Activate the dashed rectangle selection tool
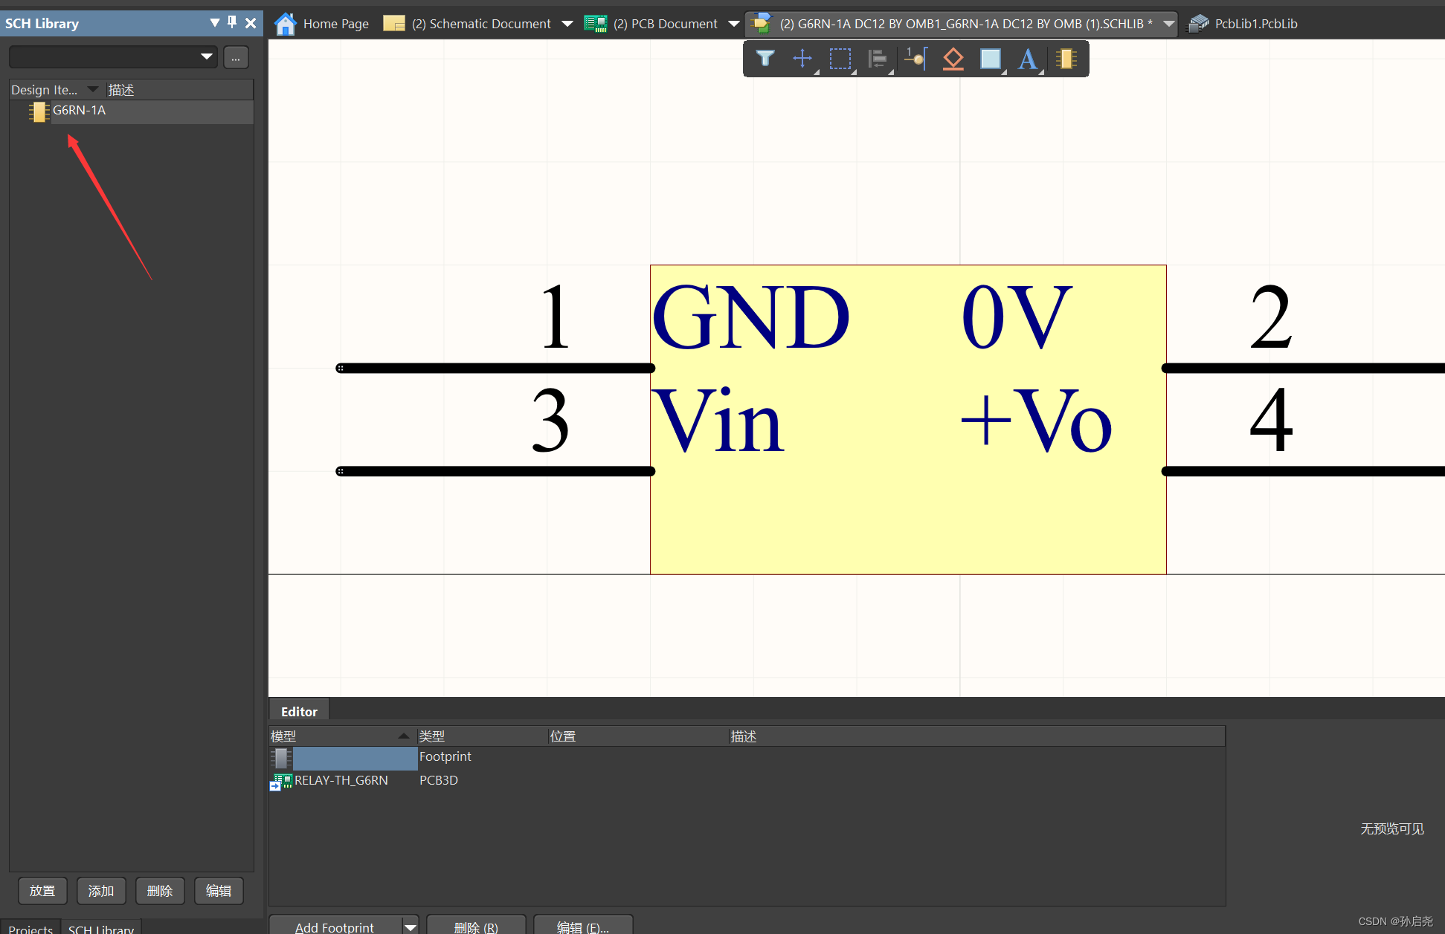 840,59
